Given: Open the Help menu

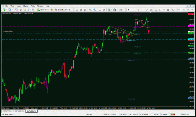Looking at the screenshot, I should coord(47,6).
